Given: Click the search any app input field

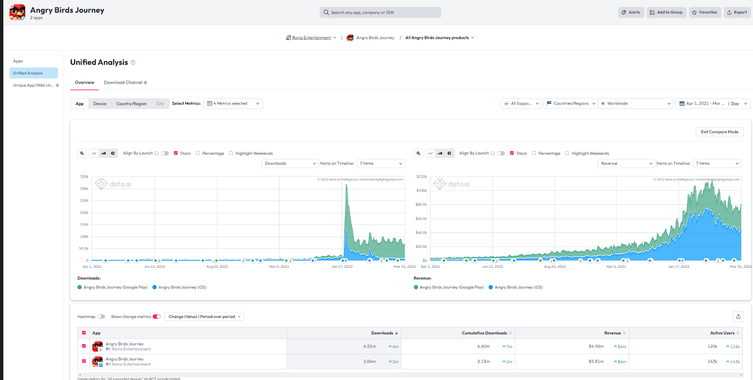Looking at the screenshot, I should pyautogui.click(x=380, y=12).
